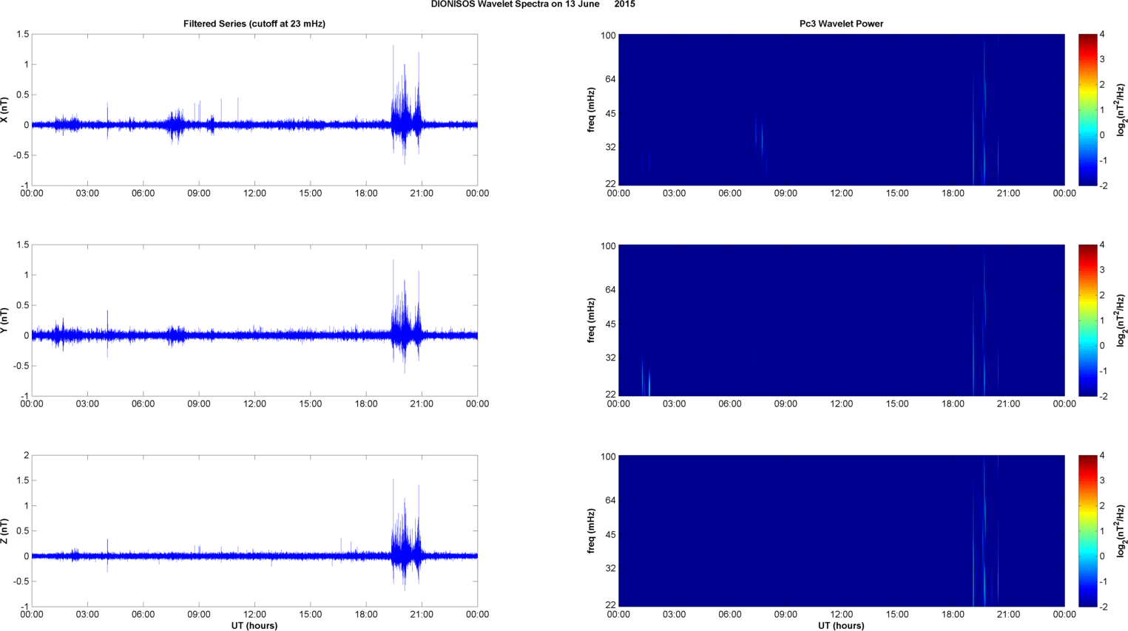The width and height of the screenshot is (1128, 631).
Task: Click UT (hours) label under bottom wavelet spectrum
Action: (841, 626)
